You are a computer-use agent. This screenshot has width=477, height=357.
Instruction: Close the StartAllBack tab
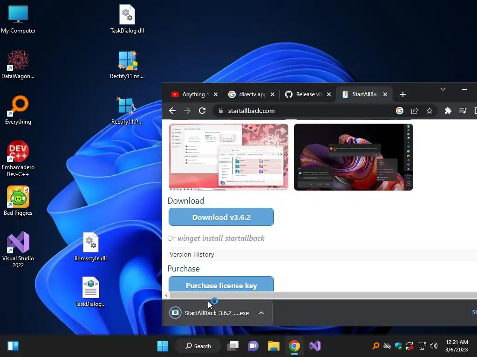pyautogui.click(x=385, y=94)
